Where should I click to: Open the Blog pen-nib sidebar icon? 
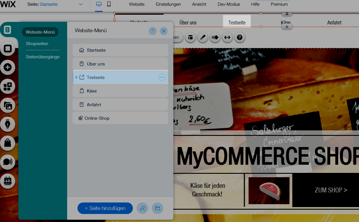pyautogui.click(x=8, y=124)
